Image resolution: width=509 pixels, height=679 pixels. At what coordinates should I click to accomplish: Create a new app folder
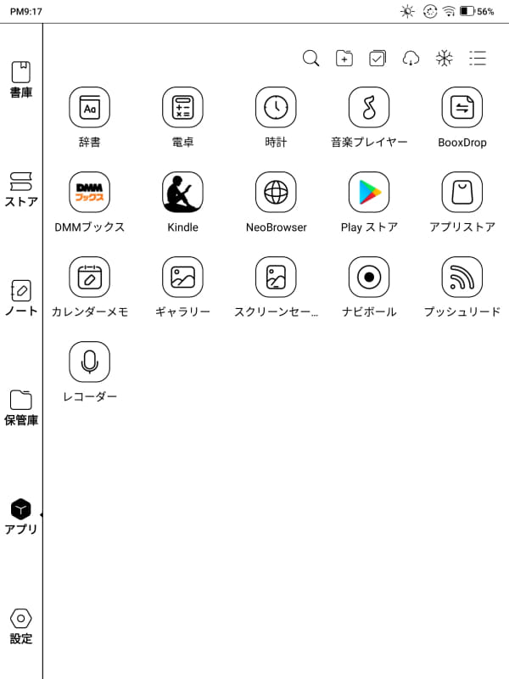pyautogui.click(x=344, y=58)
